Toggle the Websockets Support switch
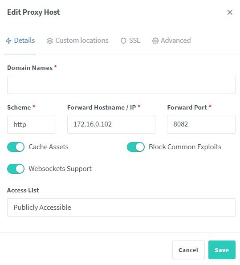 click(16, 169)
